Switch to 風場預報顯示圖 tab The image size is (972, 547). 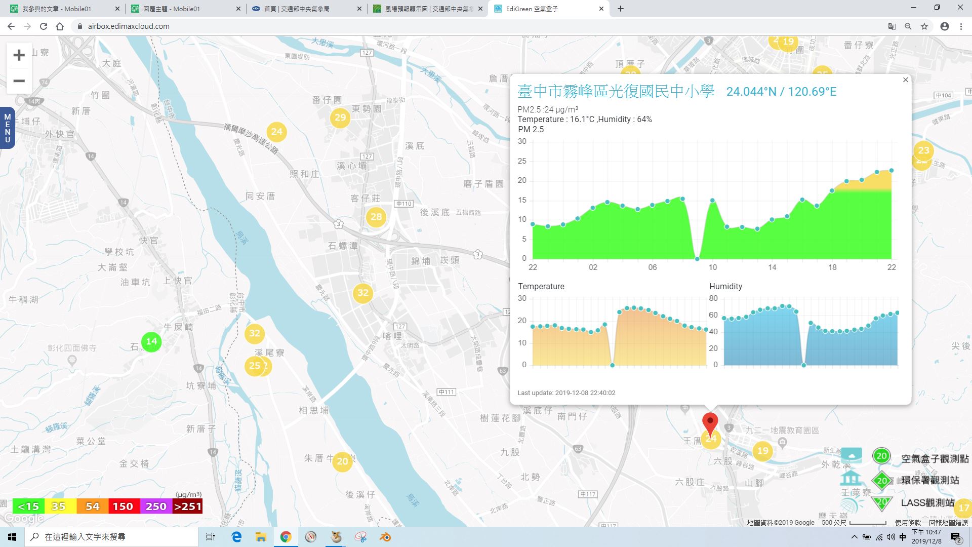[427, 9]
